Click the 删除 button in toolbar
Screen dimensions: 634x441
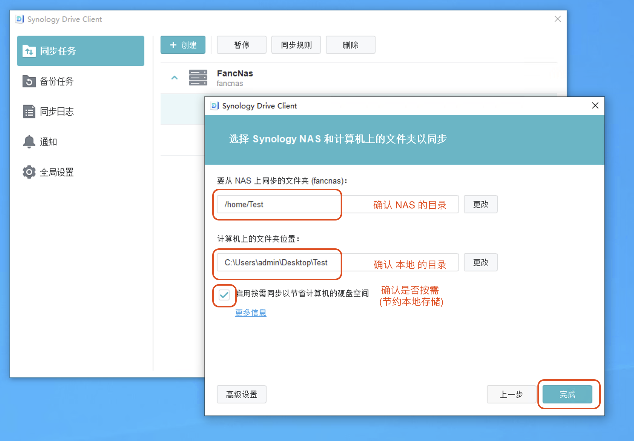351,45
